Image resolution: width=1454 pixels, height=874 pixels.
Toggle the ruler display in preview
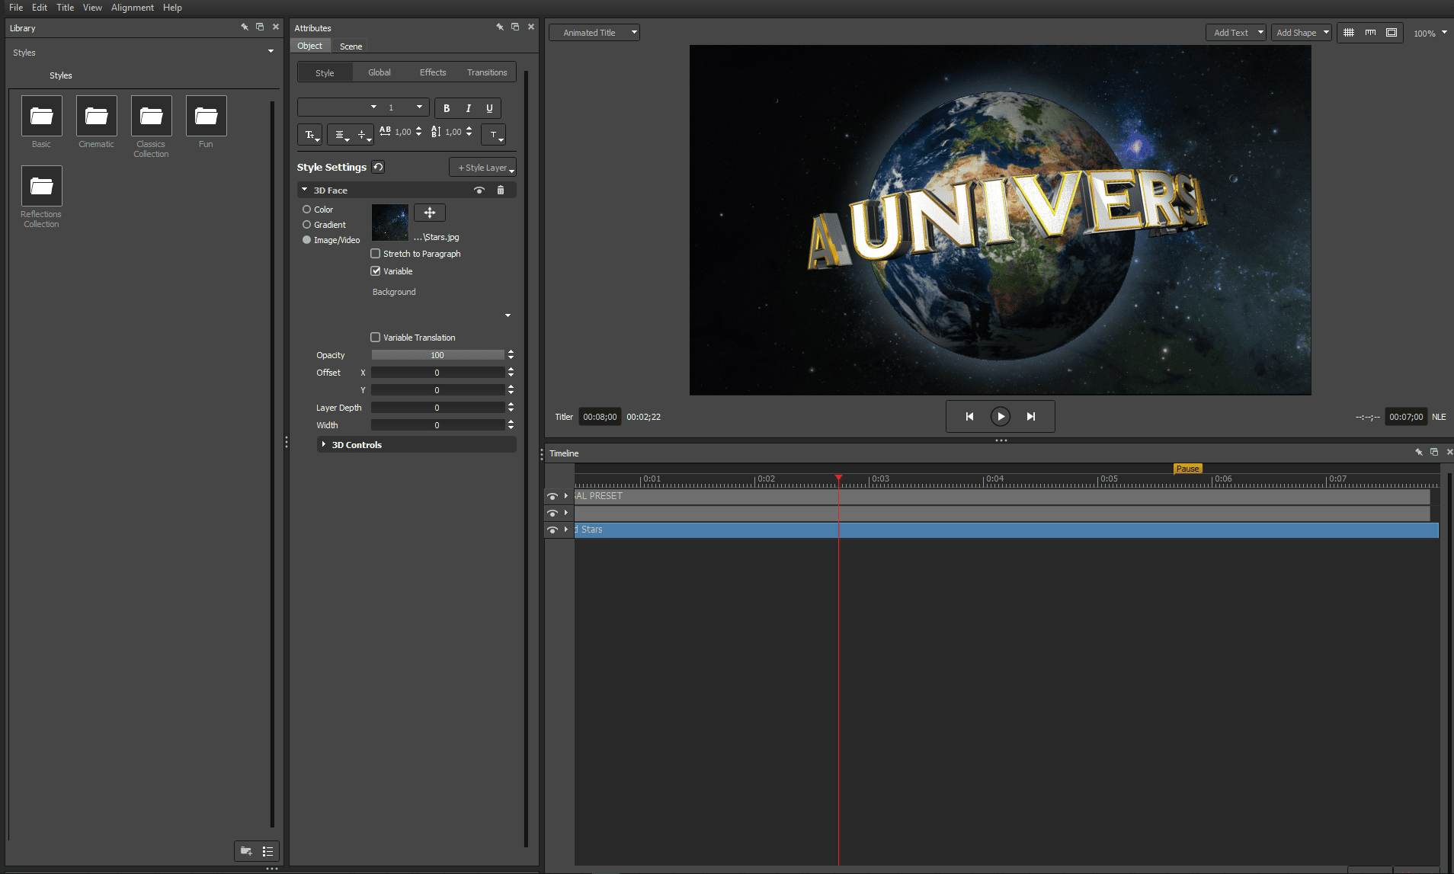[x=1370, y=33]
